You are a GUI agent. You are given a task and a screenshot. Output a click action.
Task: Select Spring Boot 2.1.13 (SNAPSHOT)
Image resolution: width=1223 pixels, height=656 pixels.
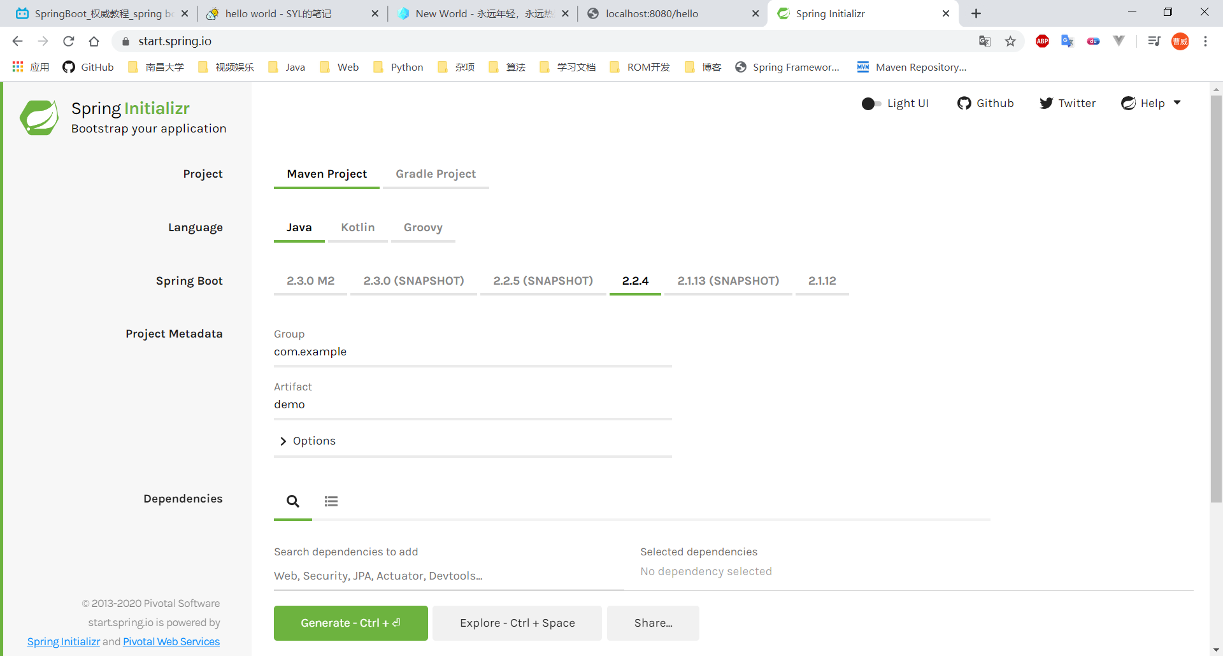click(728, 281)
